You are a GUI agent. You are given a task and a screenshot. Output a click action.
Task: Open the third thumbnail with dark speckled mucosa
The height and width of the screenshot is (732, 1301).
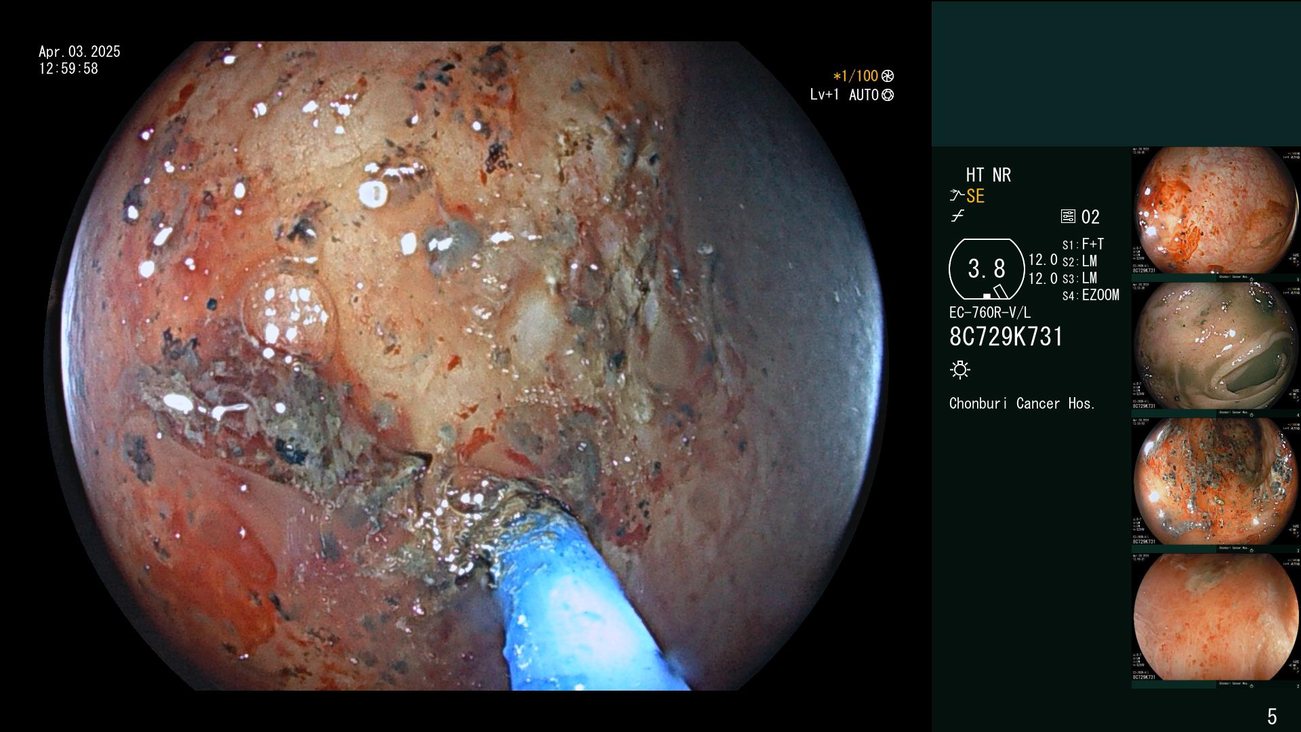tap(1215, 482)
